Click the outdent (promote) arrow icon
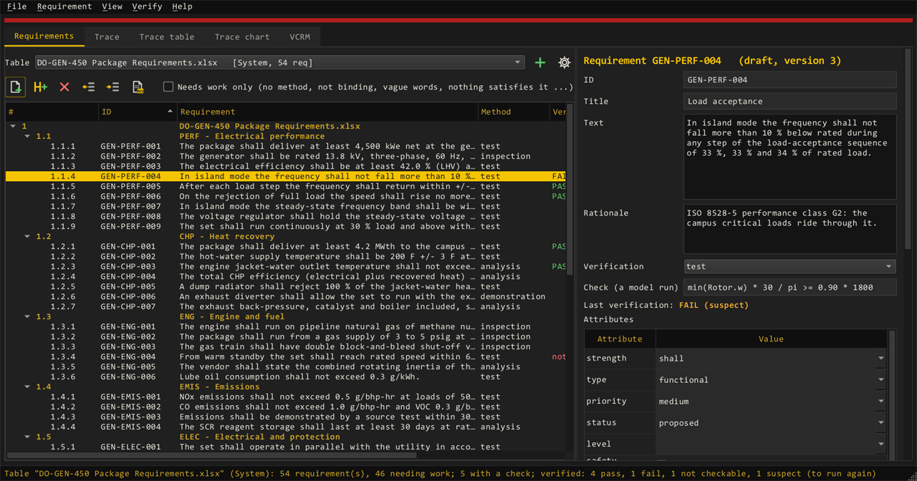The height and width of the screenshot is (481, 917). pyautogui.click(x=88, y=87)
